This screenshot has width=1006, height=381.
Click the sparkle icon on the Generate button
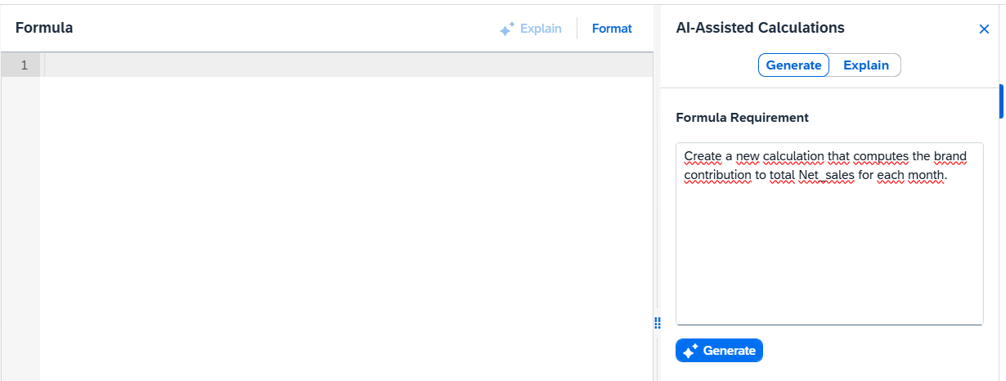[x=690, y=351]
